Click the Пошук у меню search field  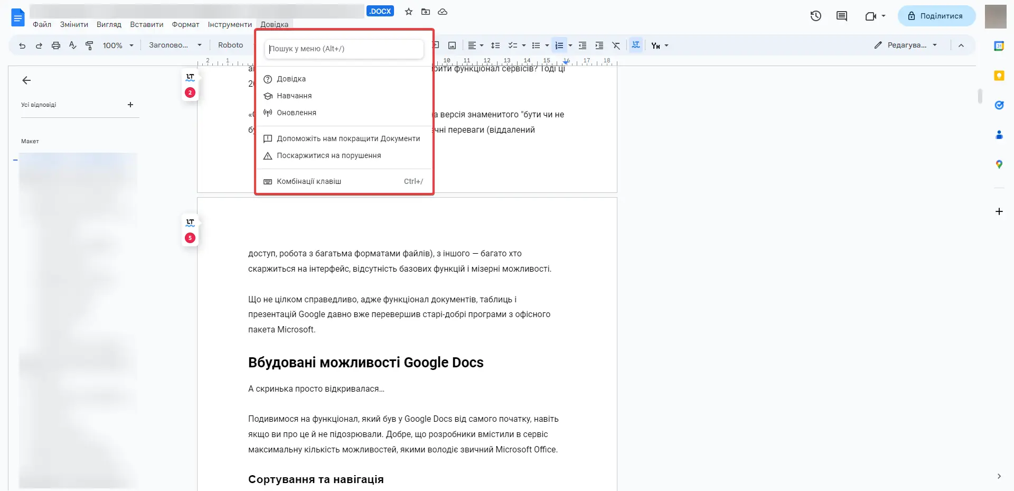(344, 49)
